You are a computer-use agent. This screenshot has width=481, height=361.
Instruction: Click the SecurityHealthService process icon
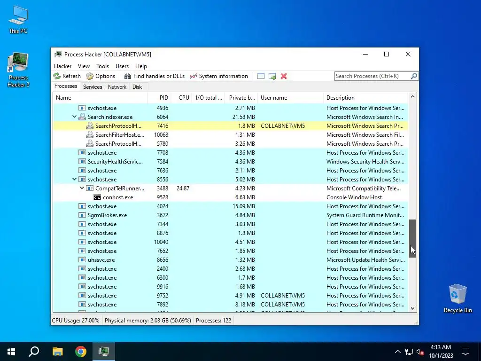point(82,162)
